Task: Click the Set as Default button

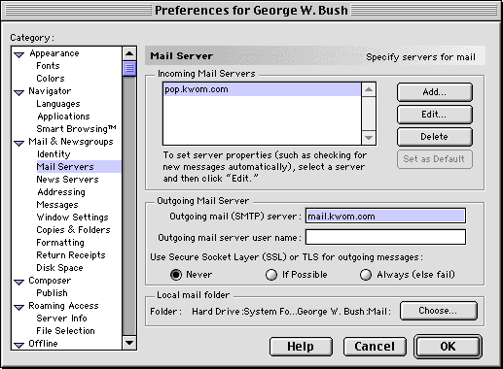Action: click(x=435, y=159)
